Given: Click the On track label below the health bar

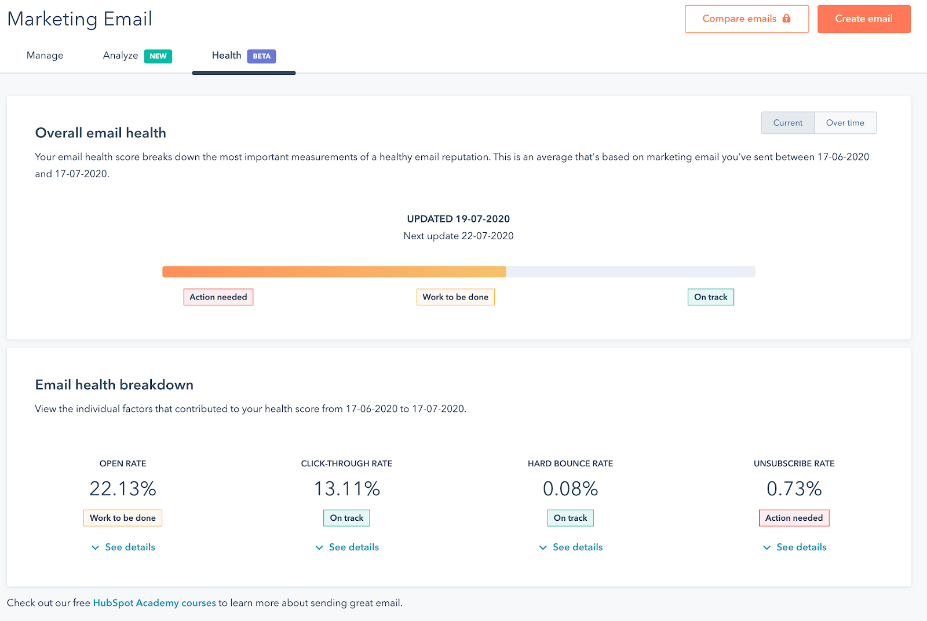Looking at the screenshot, I should point(710,297).
